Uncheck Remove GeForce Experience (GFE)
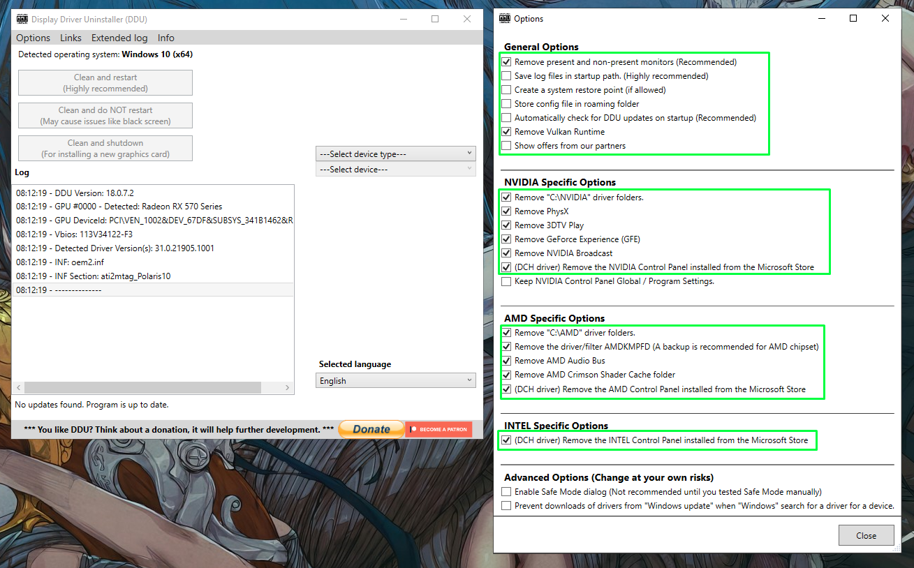 pyautogui.click(x=506, y=239)
